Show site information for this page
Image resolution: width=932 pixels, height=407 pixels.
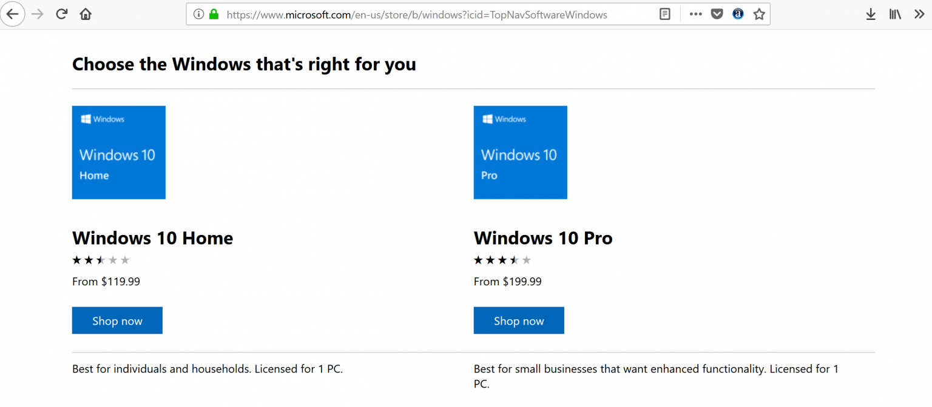point(198,15)
